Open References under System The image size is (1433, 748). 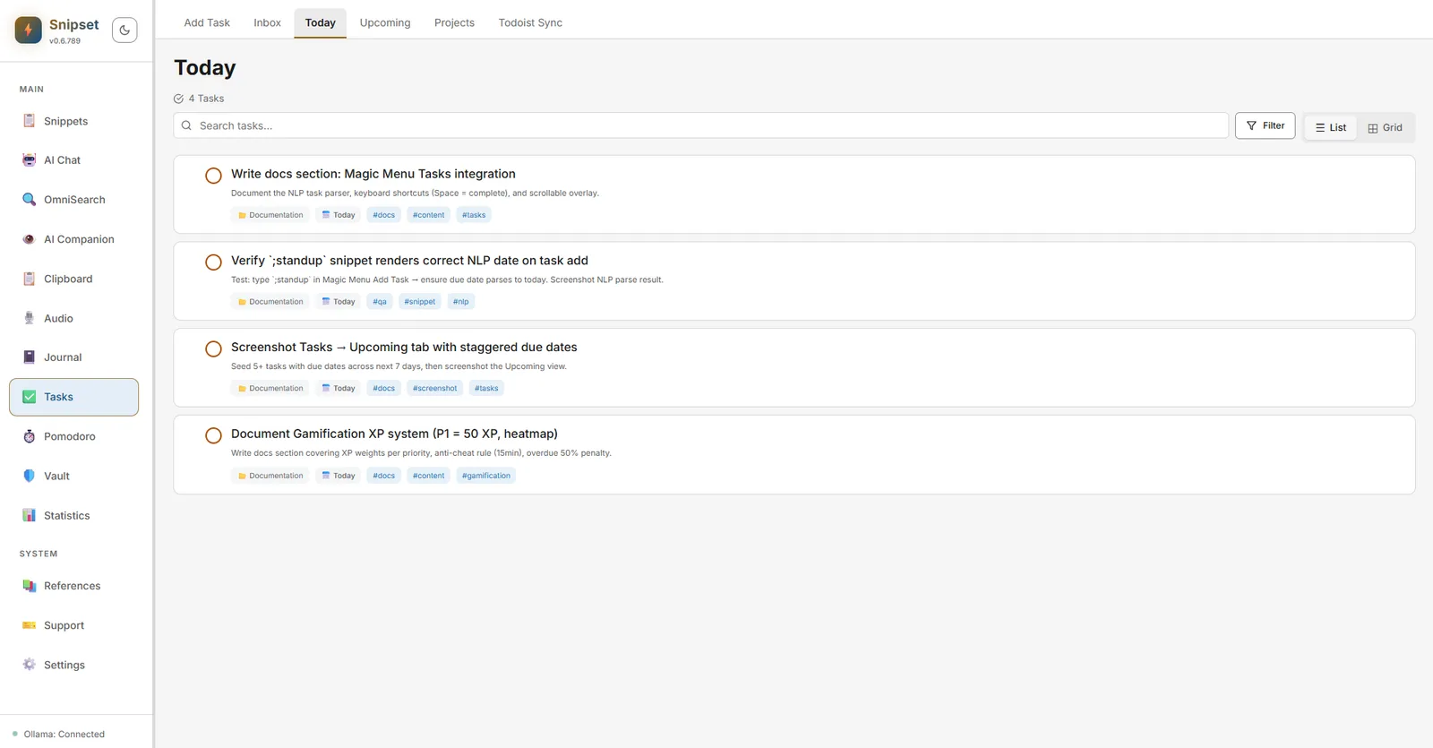(73, 586)
